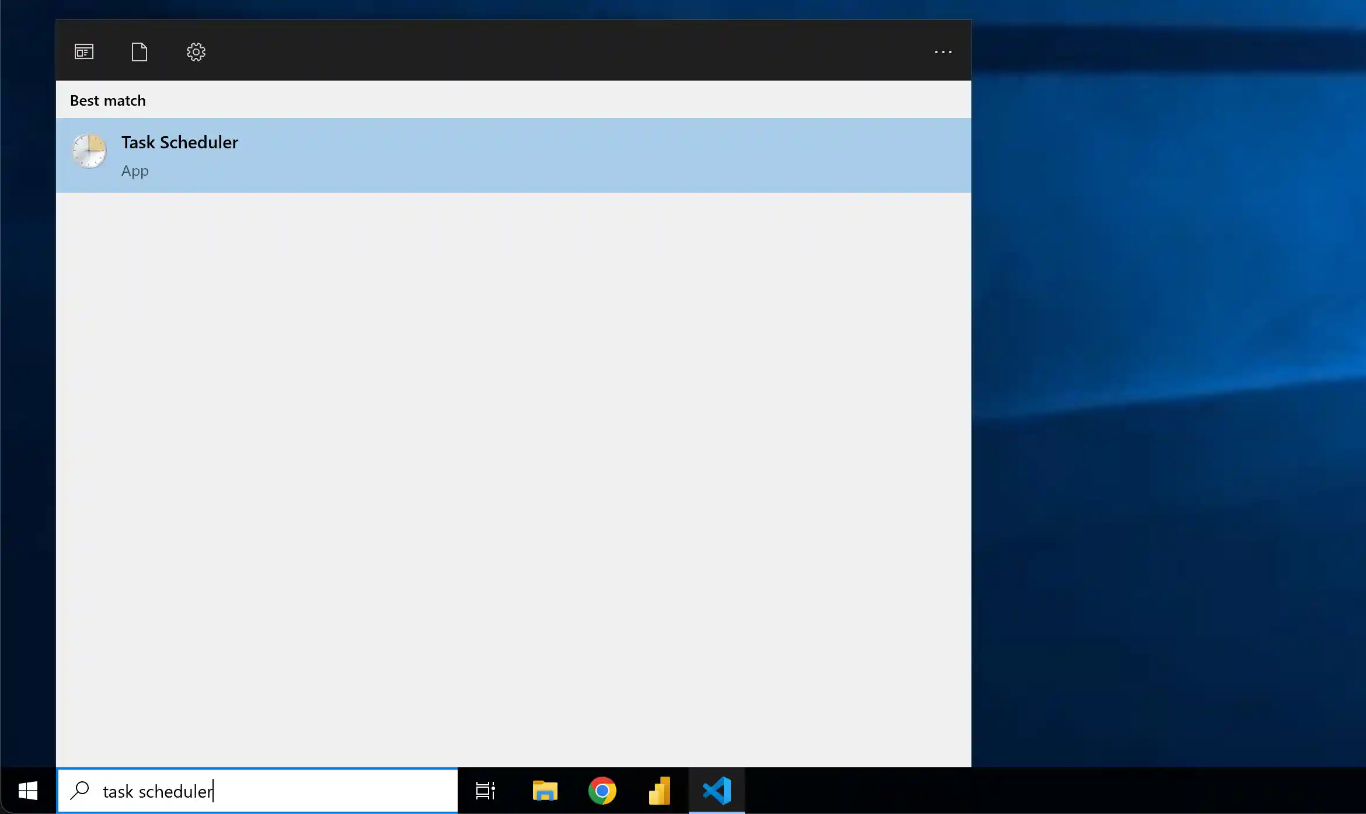
Task: Click the Best match heading
Action: point(107,100)
